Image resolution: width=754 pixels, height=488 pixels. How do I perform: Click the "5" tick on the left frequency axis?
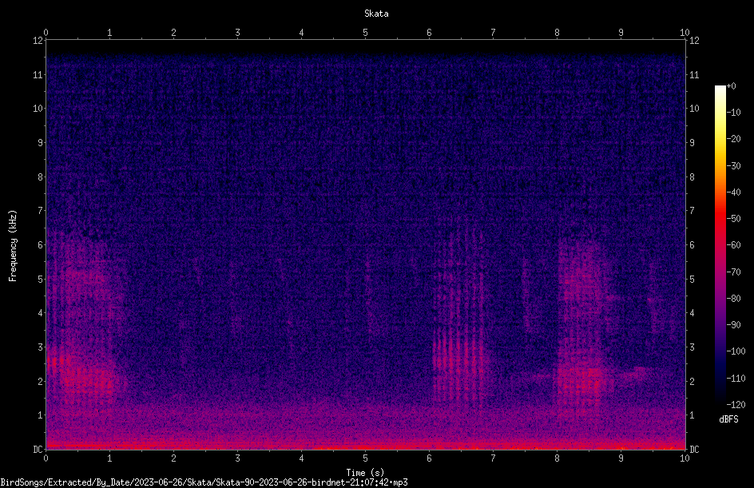click(40, 279)
